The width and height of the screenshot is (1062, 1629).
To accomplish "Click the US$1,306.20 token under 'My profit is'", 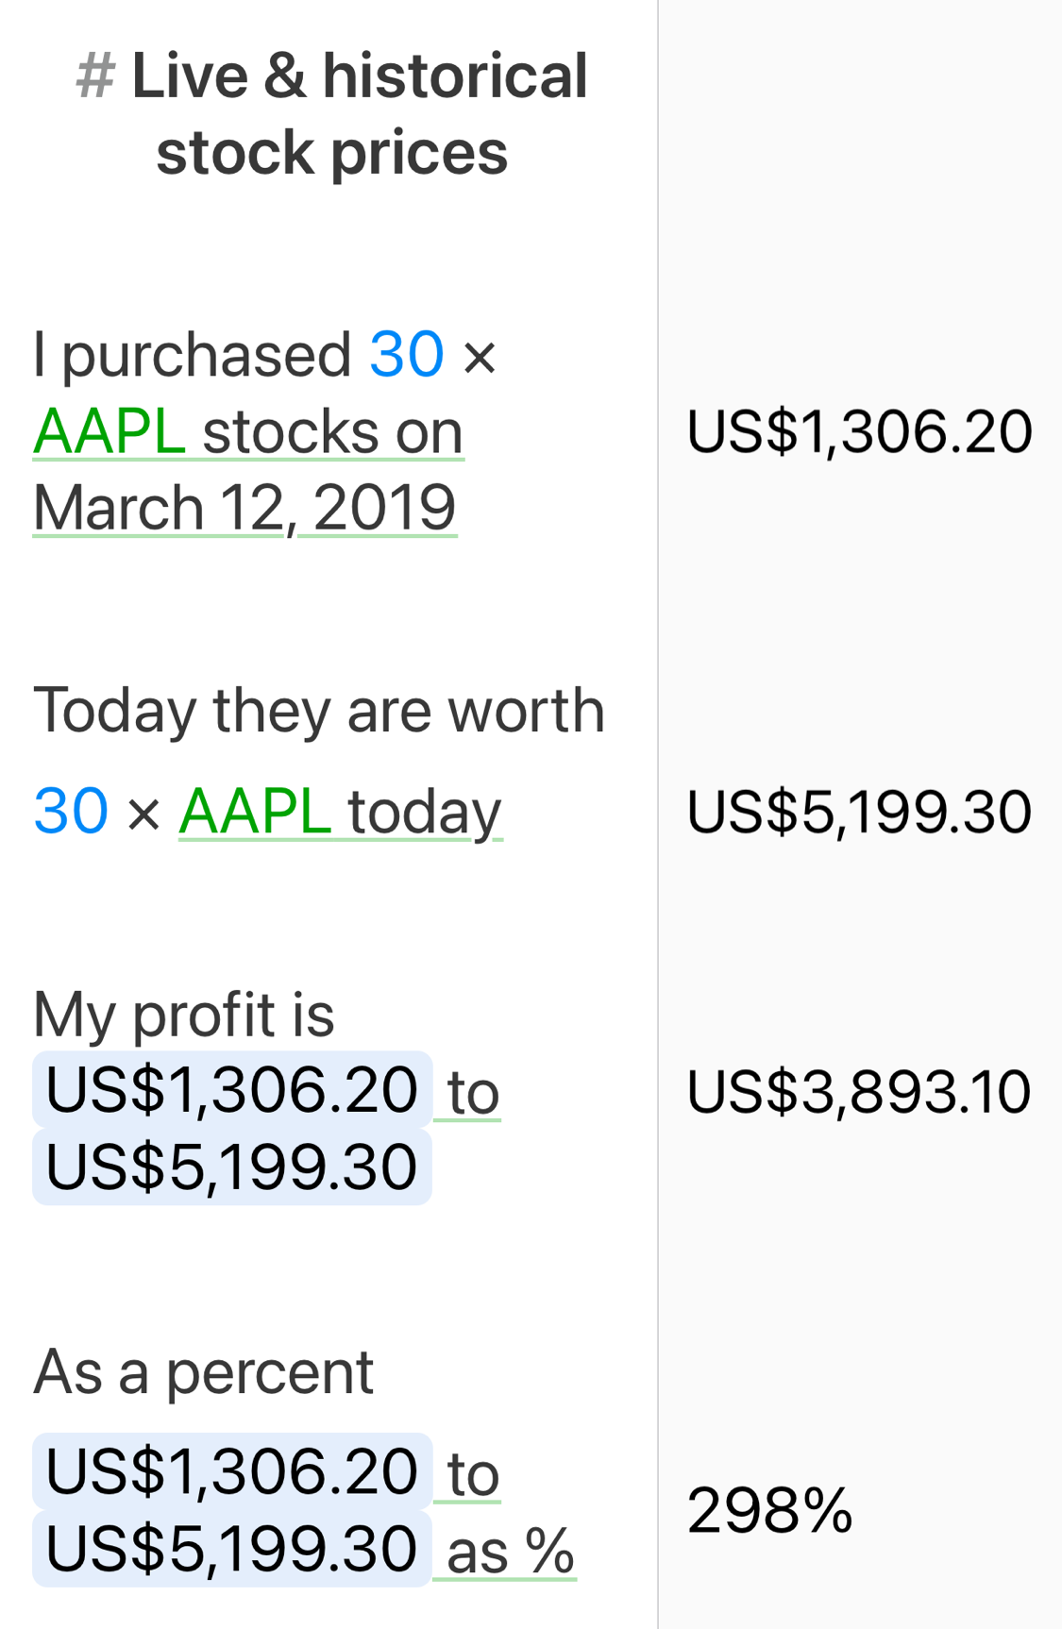I will tap(232, 1089).
